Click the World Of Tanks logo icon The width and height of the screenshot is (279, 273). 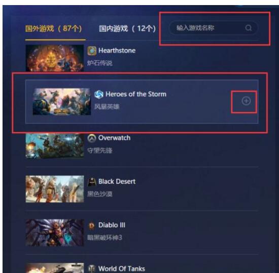(92, 269)
